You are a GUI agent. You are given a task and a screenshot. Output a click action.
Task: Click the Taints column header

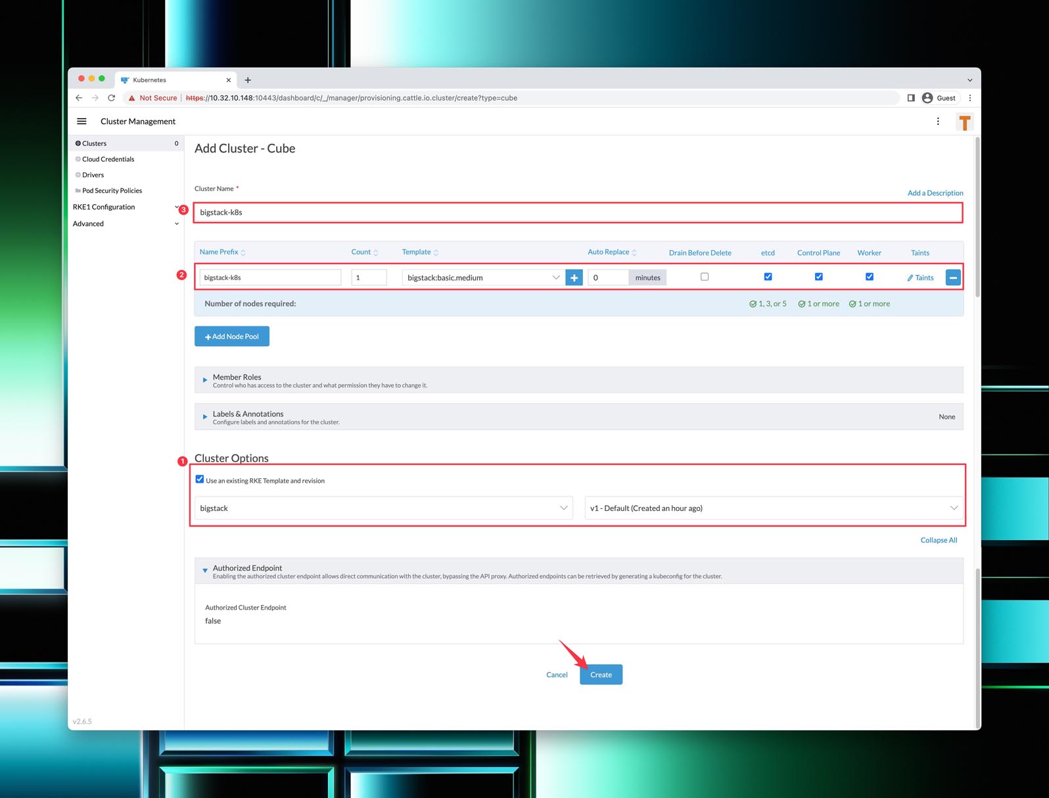[920, 253]
